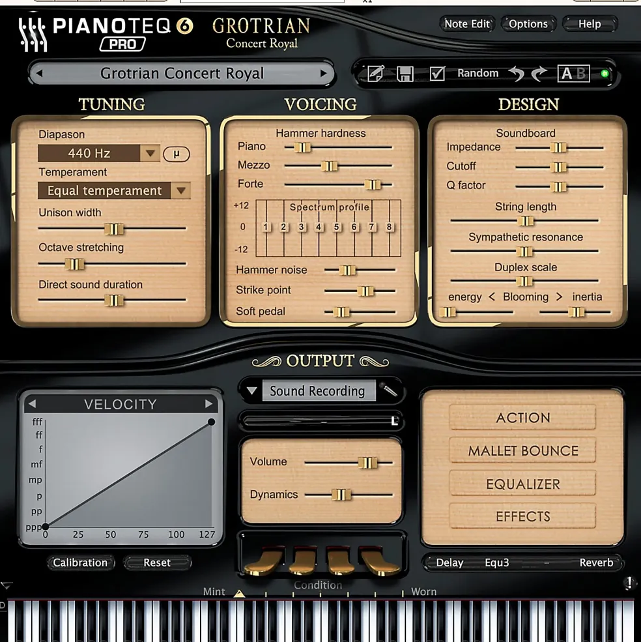Switch to previous Velocity panel with left arrow

(x=32, y=404)
